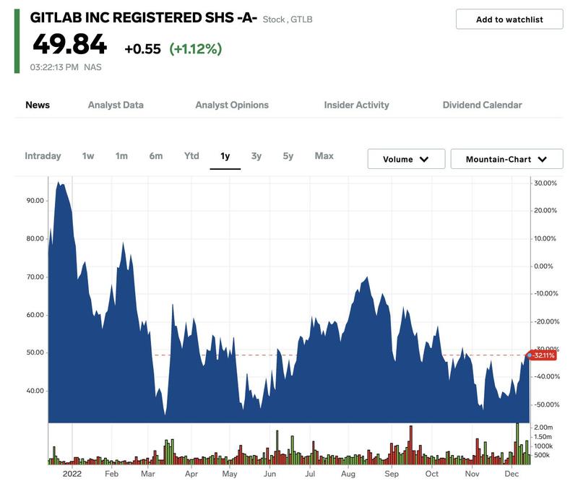Click the Dec month axis label
578x494 pixels.
[x=512, y=474]
